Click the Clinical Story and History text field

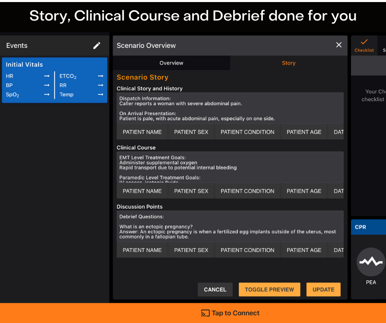pos(230,108)
